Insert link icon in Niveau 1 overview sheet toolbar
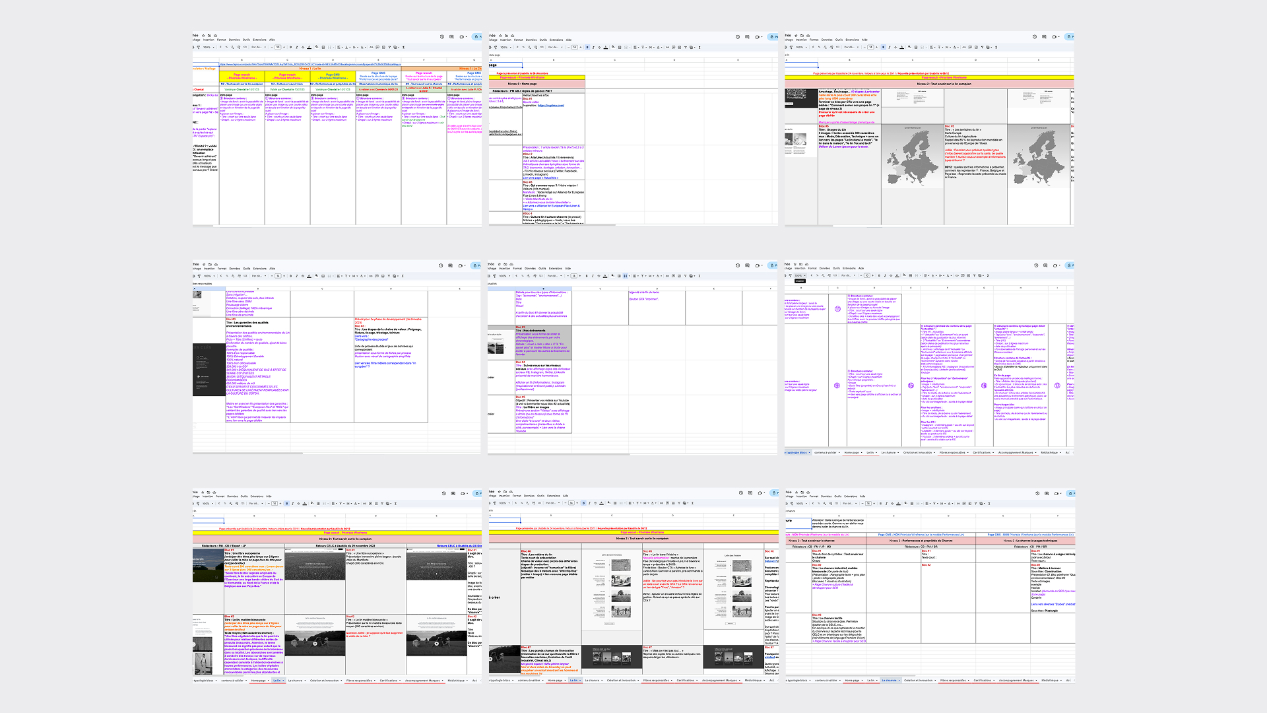 [372, 48]
